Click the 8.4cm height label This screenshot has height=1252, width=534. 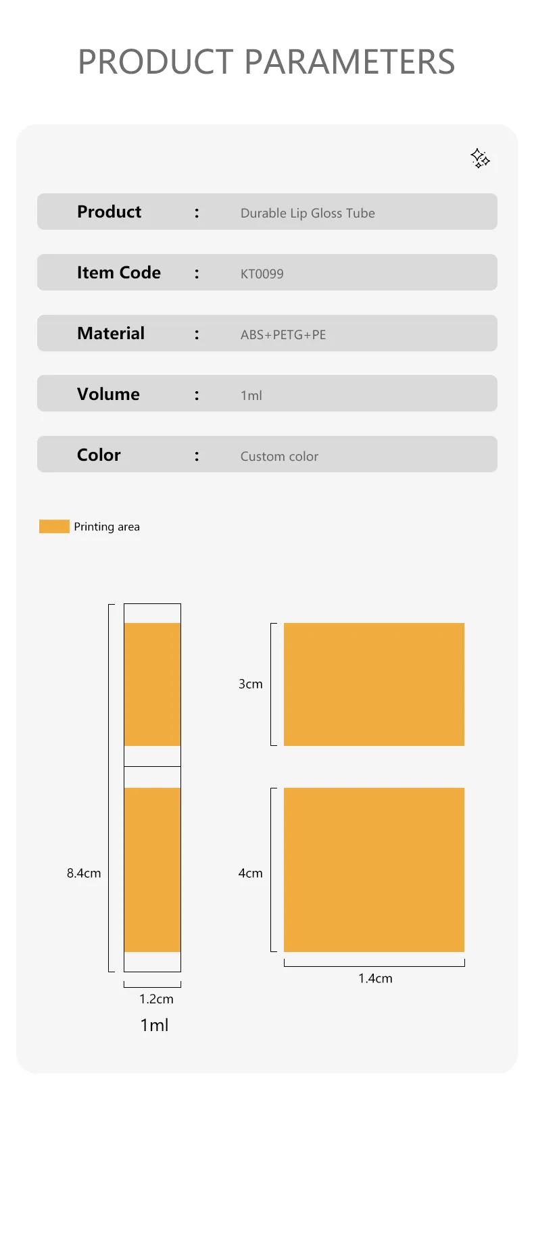coord(84,873)
